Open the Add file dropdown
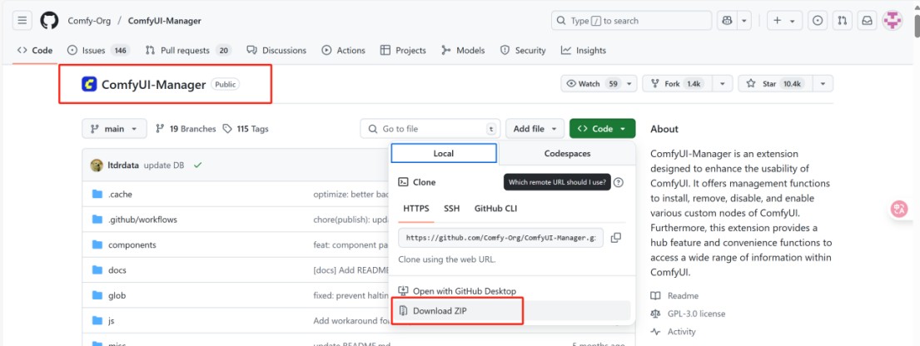 pos(535,129)
